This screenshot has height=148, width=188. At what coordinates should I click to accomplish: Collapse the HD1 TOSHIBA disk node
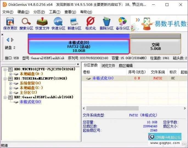pos(5,79)
